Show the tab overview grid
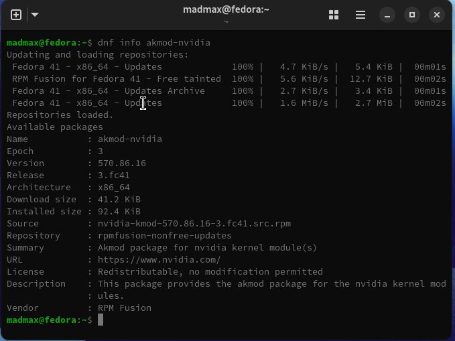 [334, 15]
